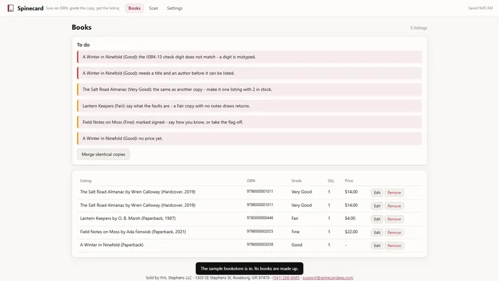
Task: Click the tagline 'Scan an ISBN, grade the copy'
Action: (x=82, y=8)
